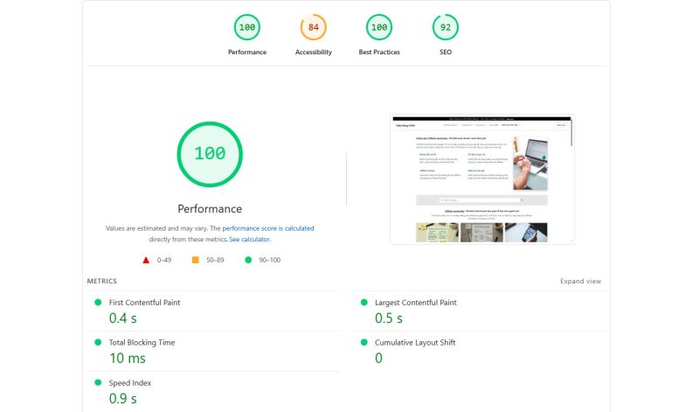The width and height of the screenshot is (699, 412).
Task: Click the METRICS section heading
Action: (x=102, y=281)
